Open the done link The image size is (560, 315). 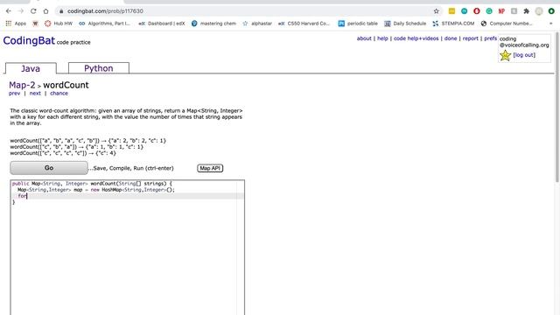pos(451,38)
